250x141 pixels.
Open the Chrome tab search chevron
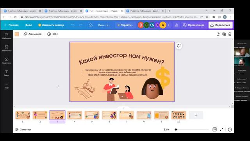click(207, 11)
